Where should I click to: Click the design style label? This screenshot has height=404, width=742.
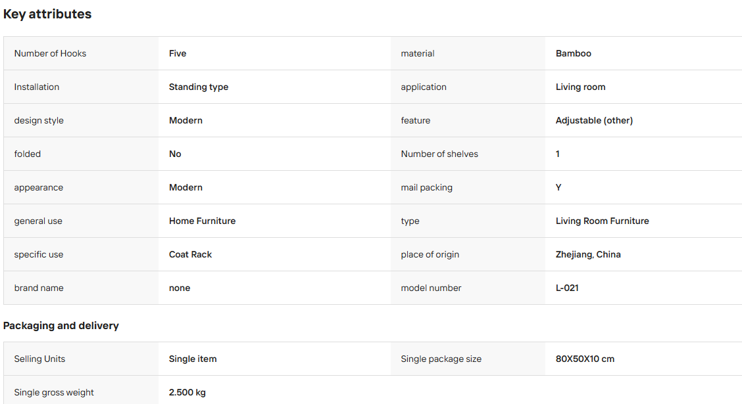(39, 120)
